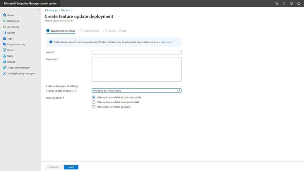304x171 pixels.
Task: Click the blue info icon in the banner
Action: (x=51, y=42)
